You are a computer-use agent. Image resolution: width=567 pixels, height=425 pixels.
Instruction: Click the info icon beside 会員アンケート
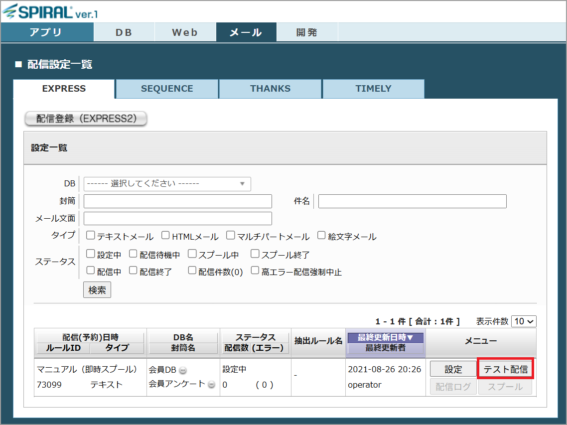point(211,384)
